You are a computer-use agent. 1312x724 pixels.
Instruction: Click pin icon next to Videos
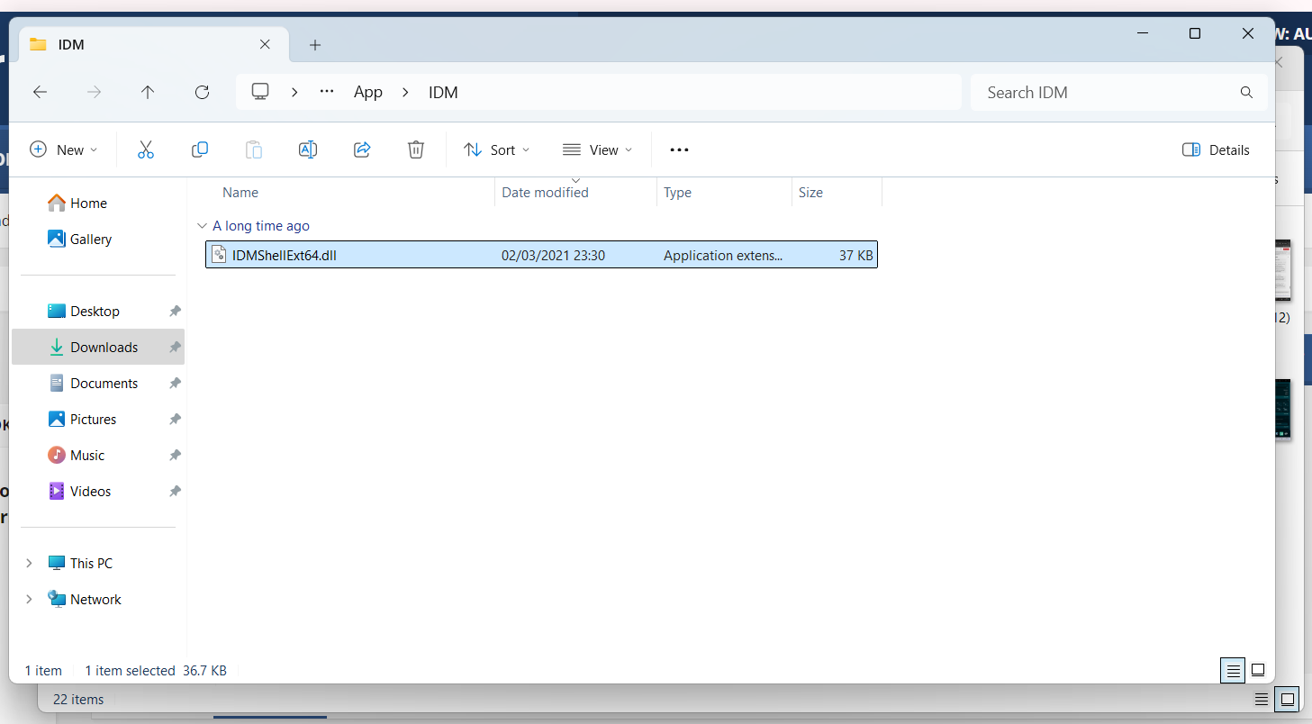pos(175,492)
